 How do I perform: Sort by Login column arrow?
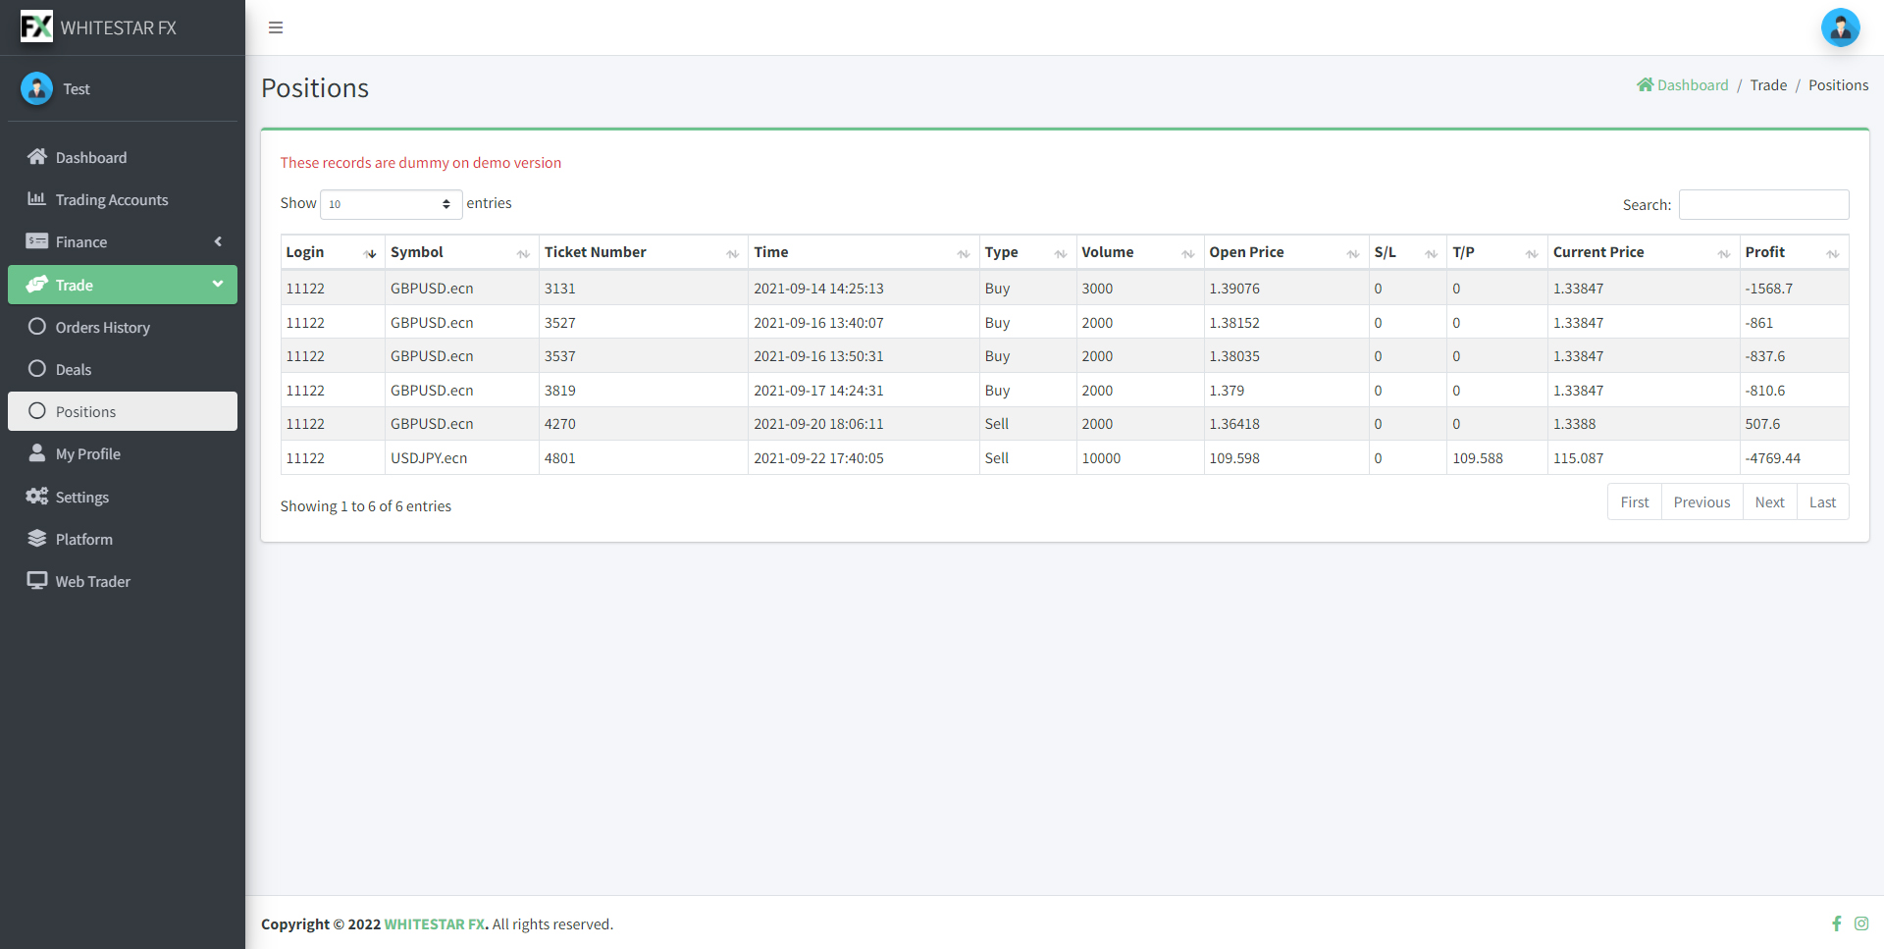tap(370, 253)
